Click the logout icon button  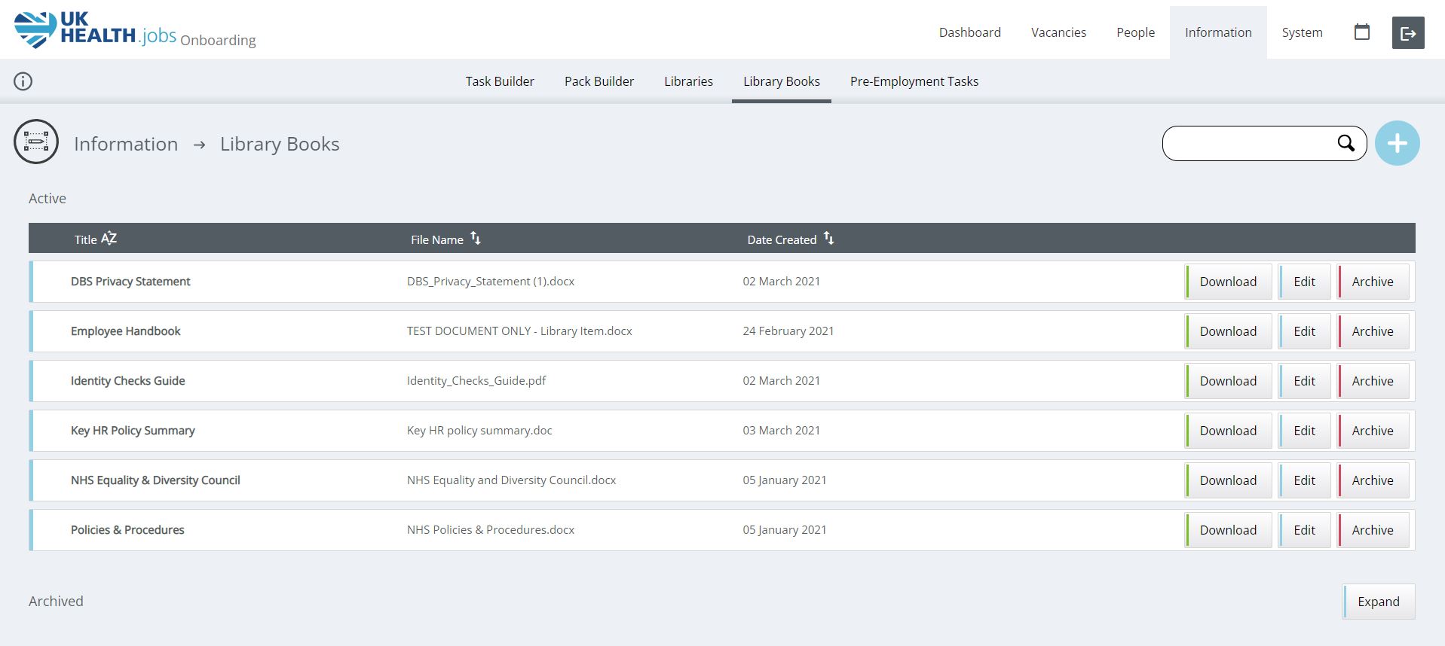(1407, 33)
